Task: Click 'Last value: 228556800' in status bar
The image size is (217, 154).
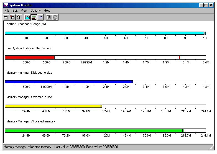Action: pyautogui.click(x=70, y=147)
